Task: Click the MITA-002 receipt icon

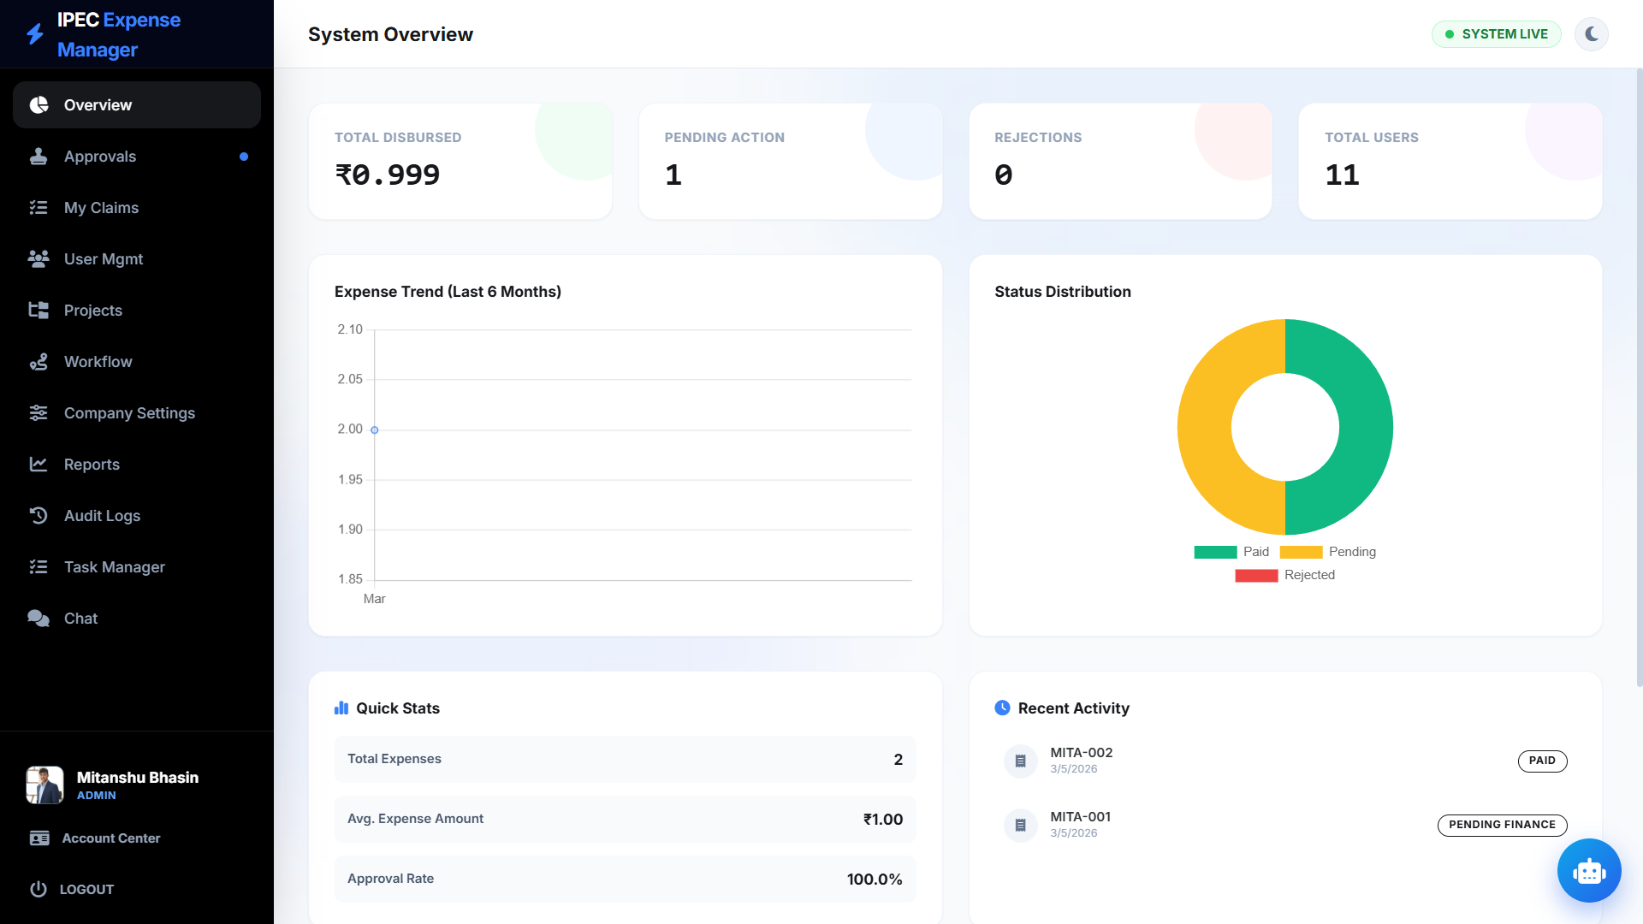Action: tap(1020, 761)
